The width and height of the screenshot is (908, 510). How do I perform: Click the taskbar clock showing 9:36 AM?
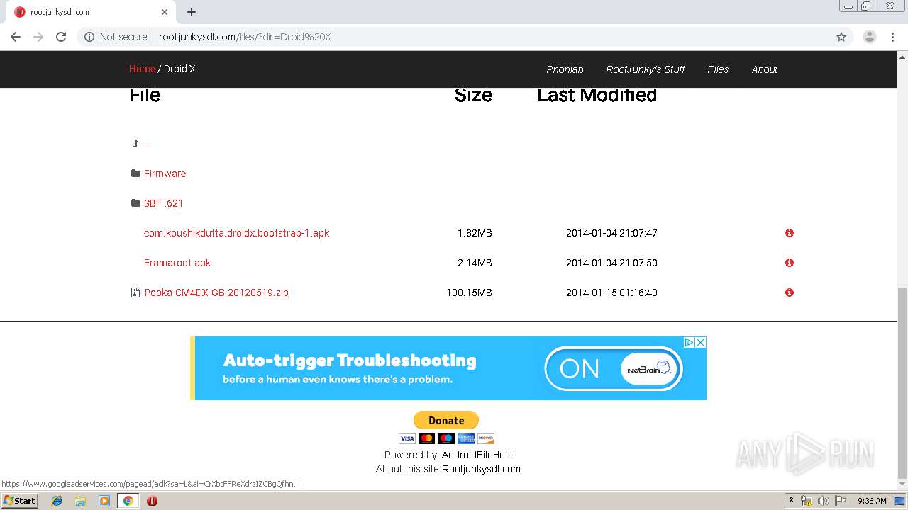click(872, 501)
